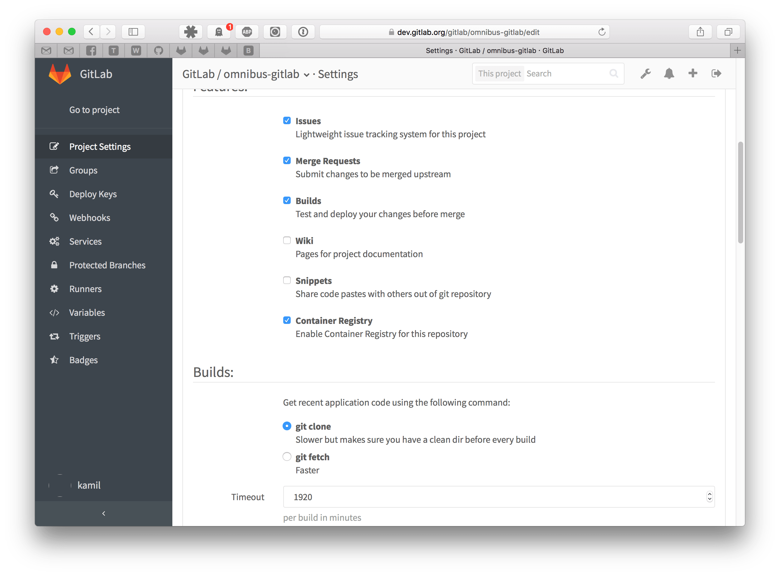Image resolution: width=780 pixels, height=576 pixels.
Task: Click the Variables sidebar link
Action: click(86, 312)
